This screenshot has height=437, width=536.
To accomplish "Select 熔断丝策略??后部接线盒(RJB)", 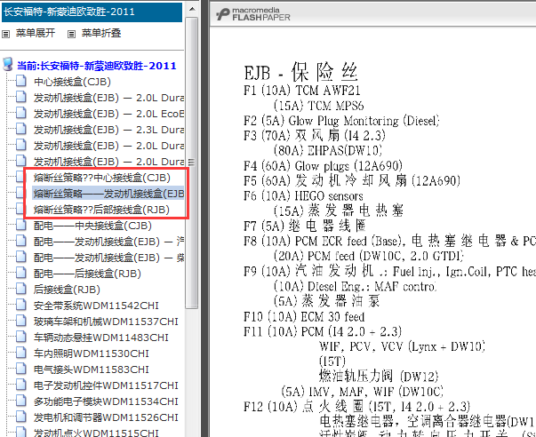I will 101,210.
